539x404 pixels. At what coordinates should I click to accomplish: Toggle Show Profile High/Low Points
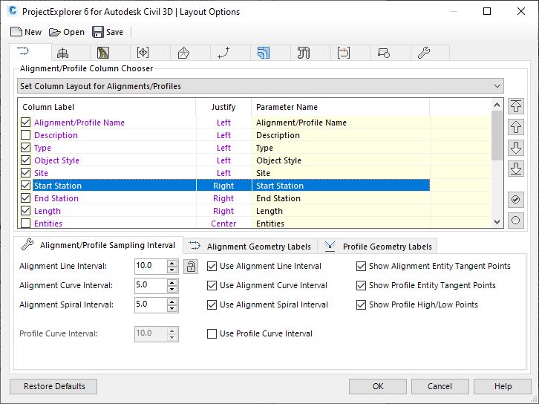coord(361,304)
